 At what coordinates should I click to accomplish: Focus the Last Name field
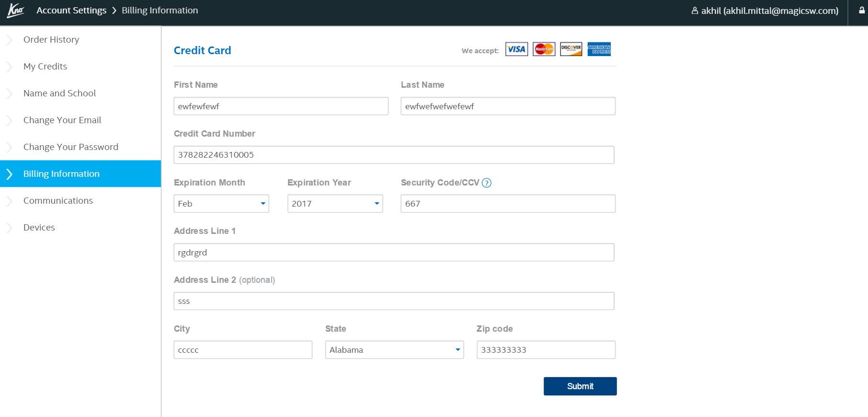(x=508, y=106)
